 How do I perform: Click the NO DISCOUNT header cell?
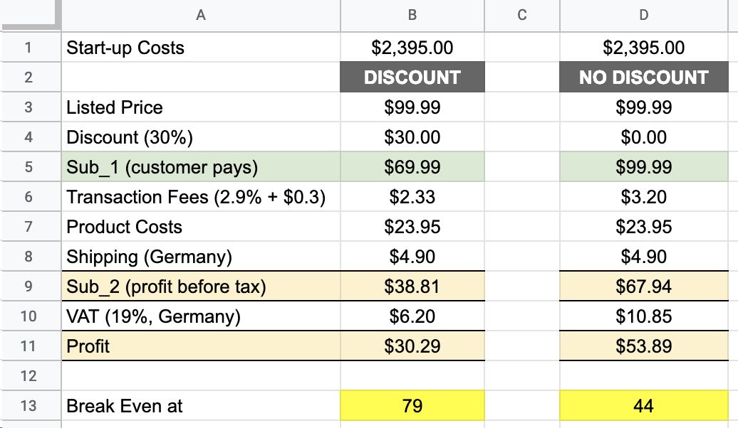[643, 77]
